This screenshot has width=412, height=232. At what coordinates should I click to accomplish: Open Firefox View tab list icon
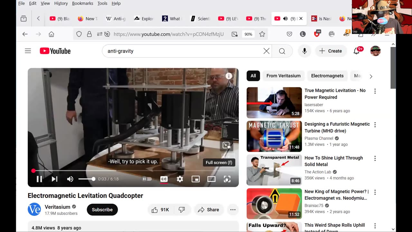(x=23, y=19)
